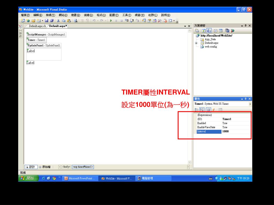
Task: Expand the Default.aspx tree node
Action: tap(196, 43)
